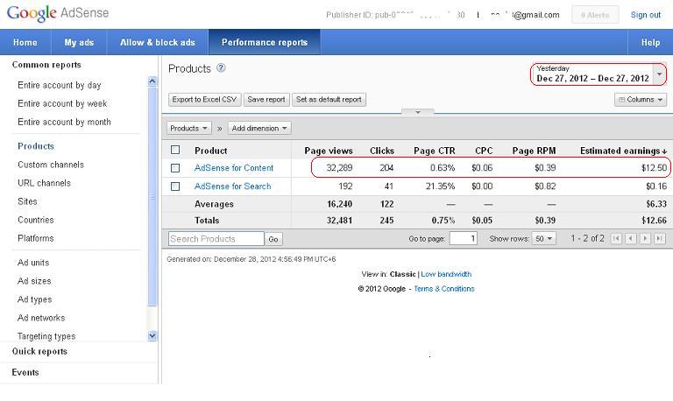Go to the previous results page arrow
This screenshot has width=673, height=401.
tap(631, 238)
